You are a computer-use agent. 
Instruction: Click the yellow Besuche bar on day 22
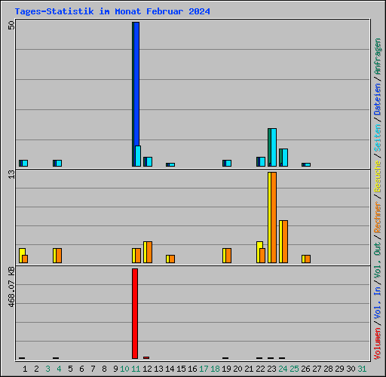pyautogui.click(x=259, y=252)
